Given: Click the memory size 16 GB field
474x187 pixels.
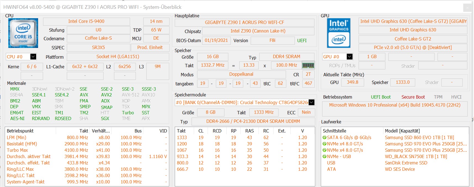Looking at the screenshot, I should point(213,57).
